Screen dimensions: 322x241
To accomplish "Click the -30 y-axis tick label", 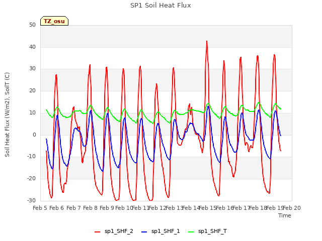I will [x=31, y=200].
